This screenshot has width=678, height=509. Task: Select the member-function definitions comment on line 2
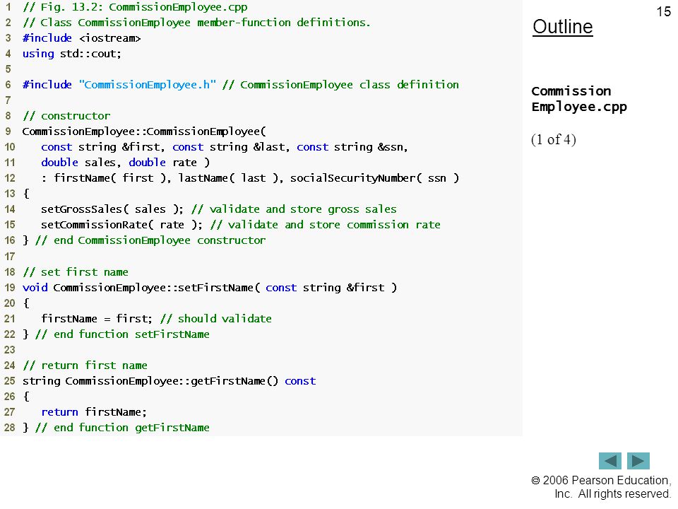click(197, 23)
